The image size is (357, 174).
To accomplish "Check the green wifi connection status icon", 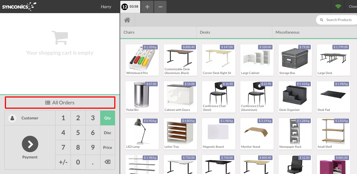I will click(x=338, y=7).
